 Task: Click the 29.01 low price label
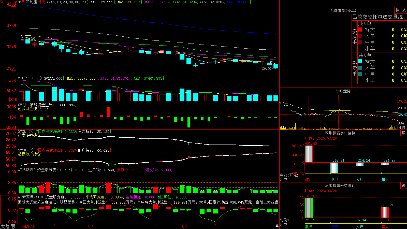tap(267, 68)
